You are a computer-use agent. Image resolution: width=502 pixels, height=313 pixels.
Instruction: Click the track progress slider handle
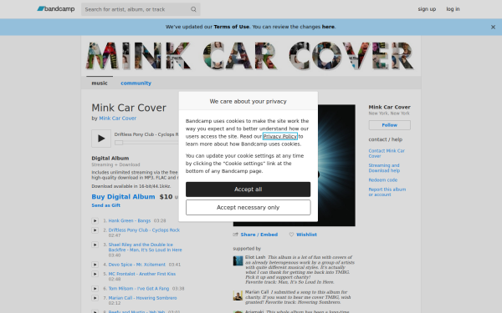click(119, 143)
